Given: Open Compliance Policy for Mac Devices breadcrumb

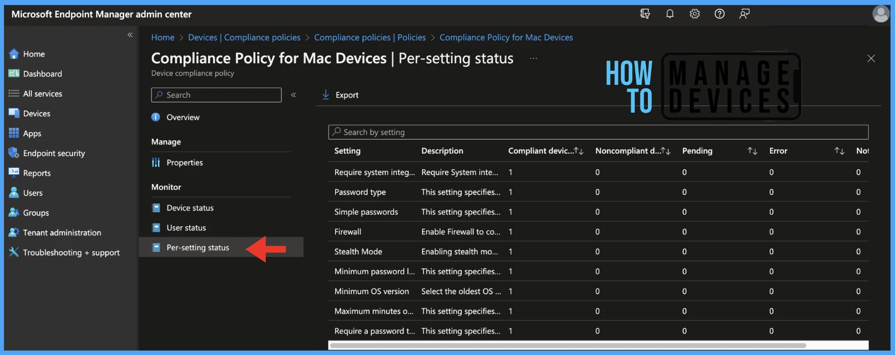Looking at the screenshot, I should point(506,37).
